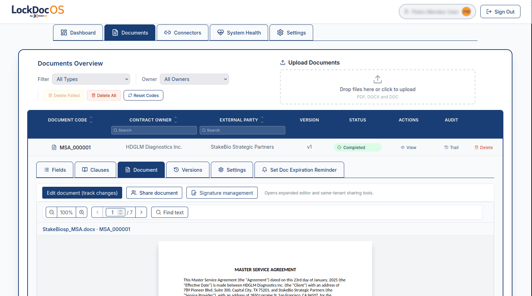Go to the previous page
The image size is (532, 296).
click(x=97, y=212)
